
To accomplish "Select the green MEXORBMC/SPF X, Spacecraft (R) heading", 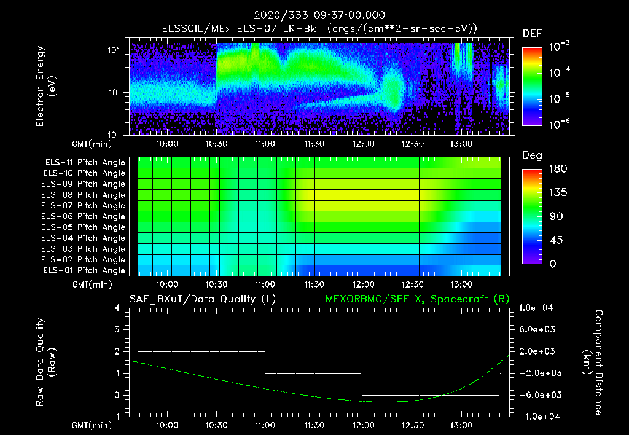I will [417, 299].
